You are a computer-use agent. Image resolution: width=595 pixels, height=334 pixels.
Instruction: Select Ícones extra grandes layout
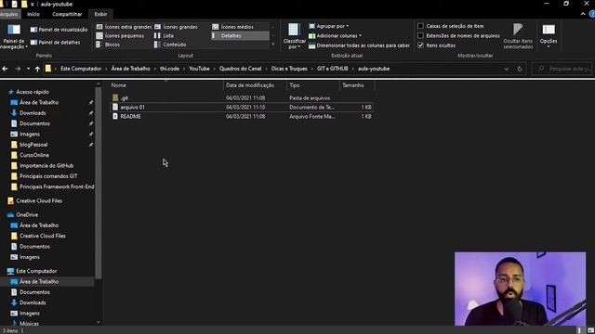(x=124, y=27)
